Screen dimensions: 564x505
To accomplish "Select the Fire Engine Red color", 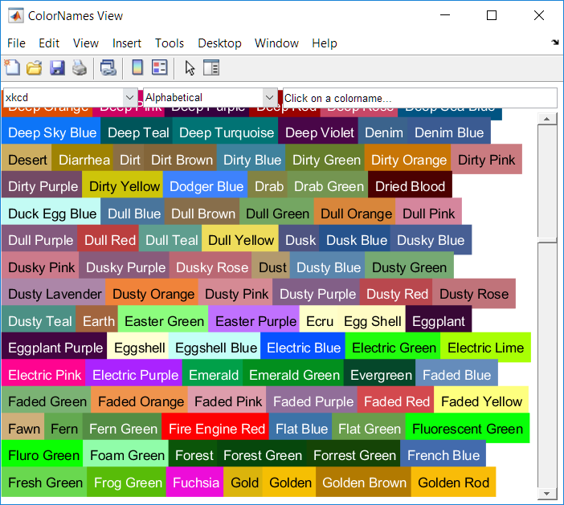I will (216, 429).
